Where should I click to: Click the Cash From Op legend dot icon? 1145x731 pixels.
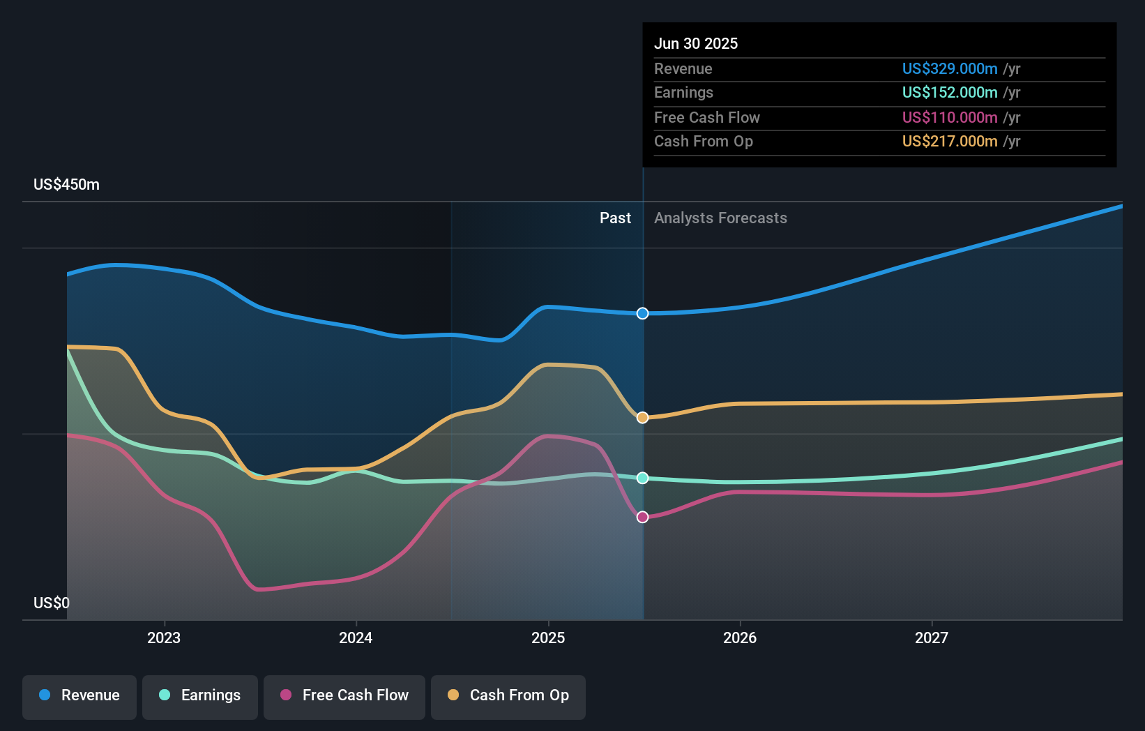tap(453, 695)
